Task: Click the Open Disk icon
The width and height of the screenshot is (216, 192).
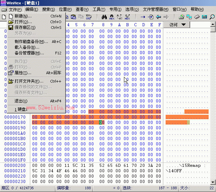Action: 181,17
